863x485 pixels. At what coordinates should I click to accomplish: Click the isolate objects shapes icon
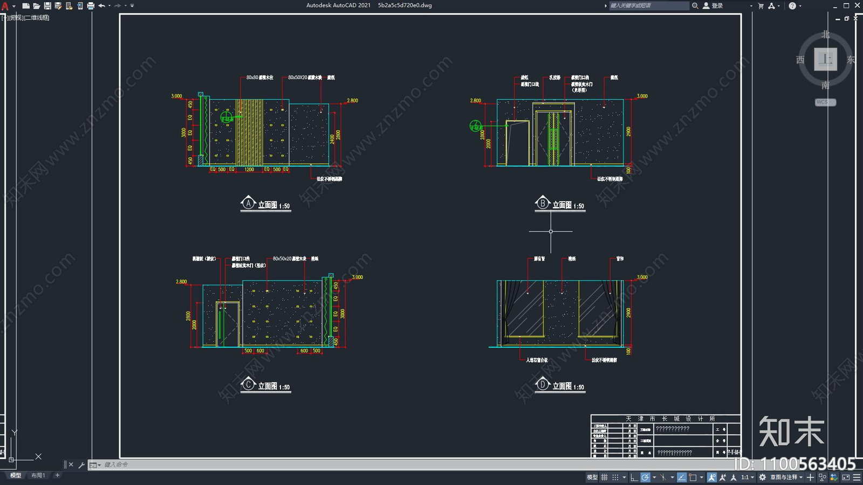coord(822,477)
